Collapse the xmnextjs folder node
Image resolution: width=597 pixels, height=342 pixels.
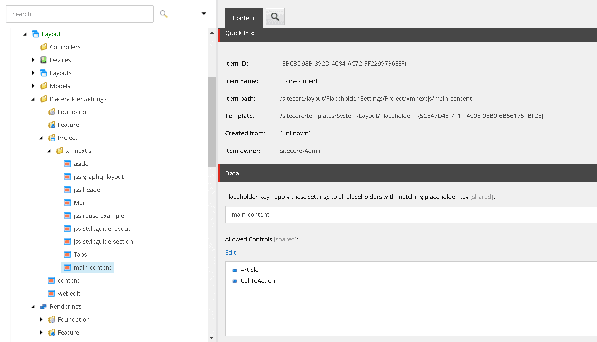[x=49, y=151]
